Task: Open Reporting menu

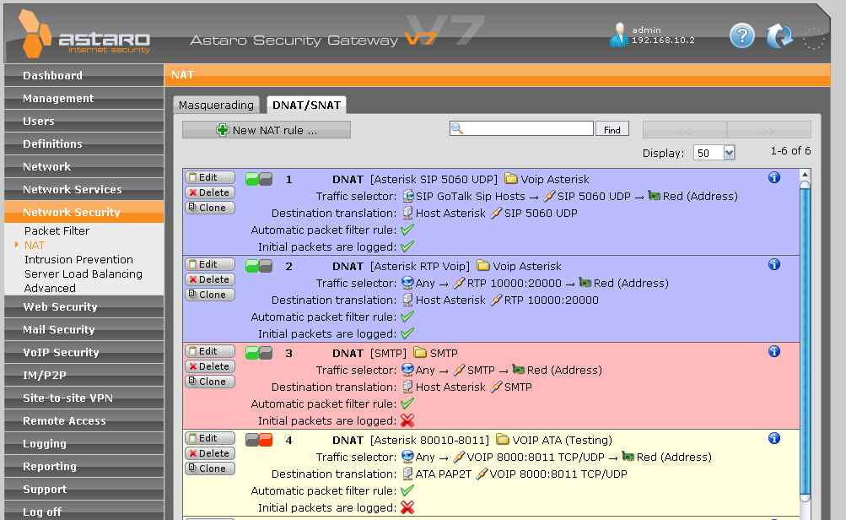Action: (84, 466)
